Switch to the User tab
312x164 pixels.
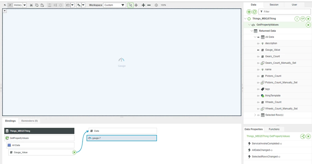tap(294, 5)
